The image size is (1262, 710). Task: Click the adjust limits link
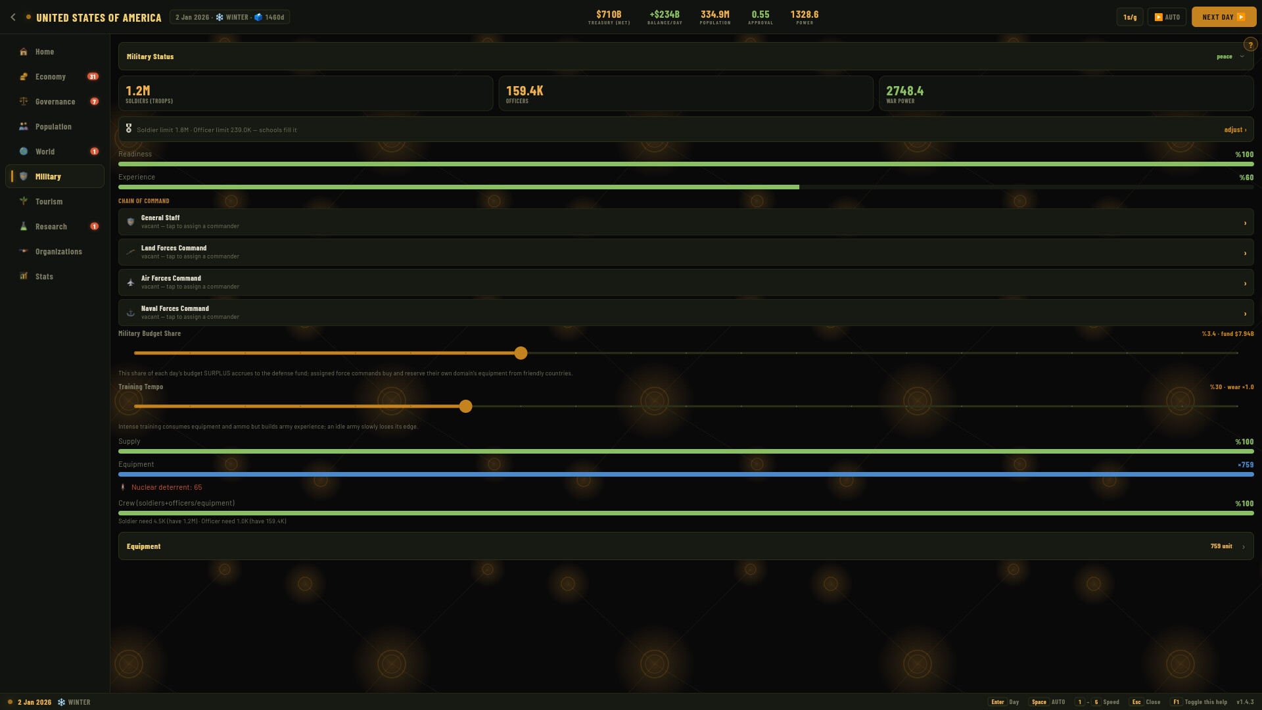click(x=1235, y=130)
